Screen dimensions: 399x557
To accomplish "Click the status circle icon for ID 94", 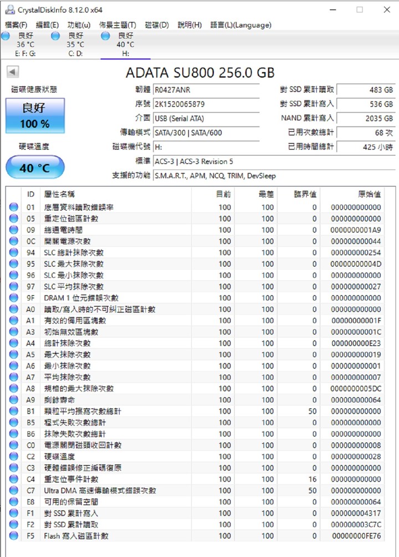I will pyautogui.click(x=14, y=252).
